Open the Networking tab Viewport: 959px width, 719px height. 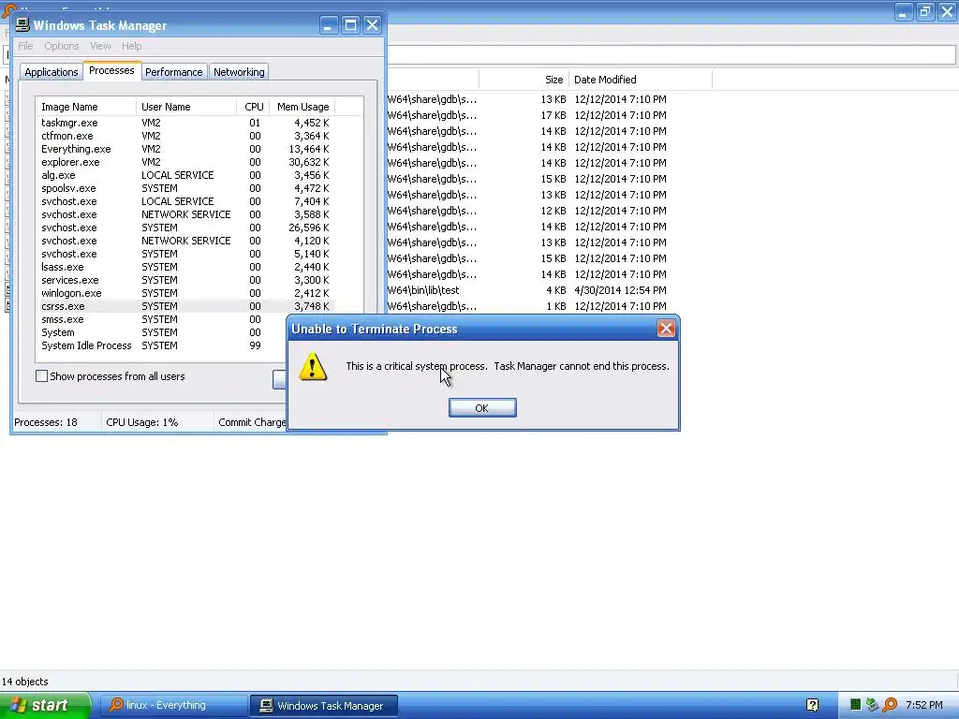(239, 72)
